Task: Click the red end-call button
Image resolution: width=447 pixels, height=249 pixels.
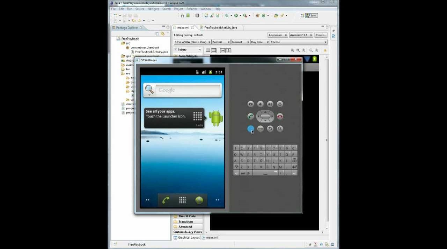Action: [x=280, y=116]
